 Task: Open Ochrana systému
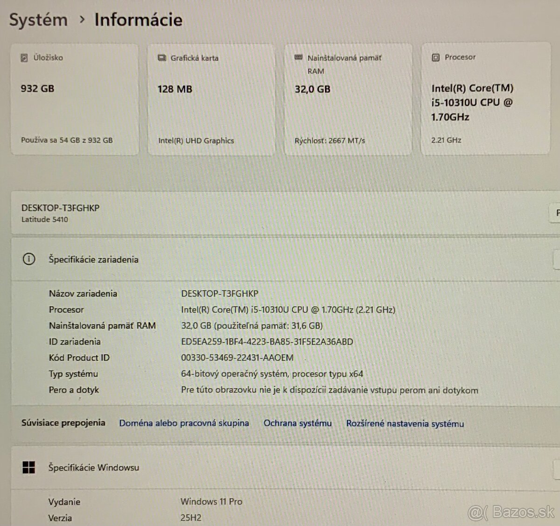[x=298, y=423]
